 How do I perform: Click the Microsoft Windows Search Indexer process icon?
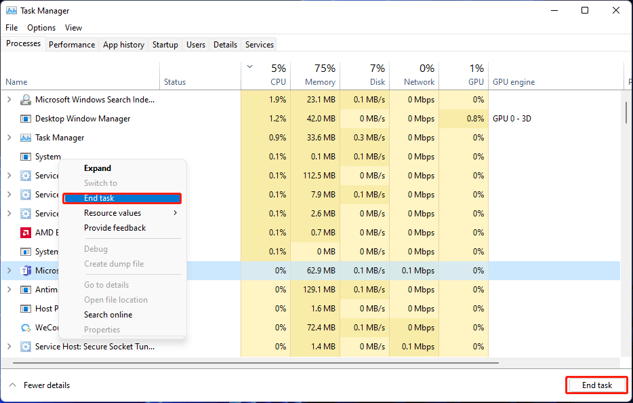[x=26, y=100]
